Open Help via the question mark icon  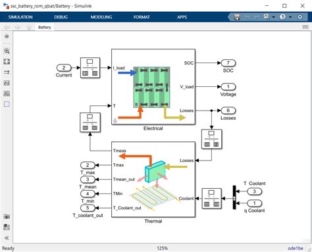(282, 17)
